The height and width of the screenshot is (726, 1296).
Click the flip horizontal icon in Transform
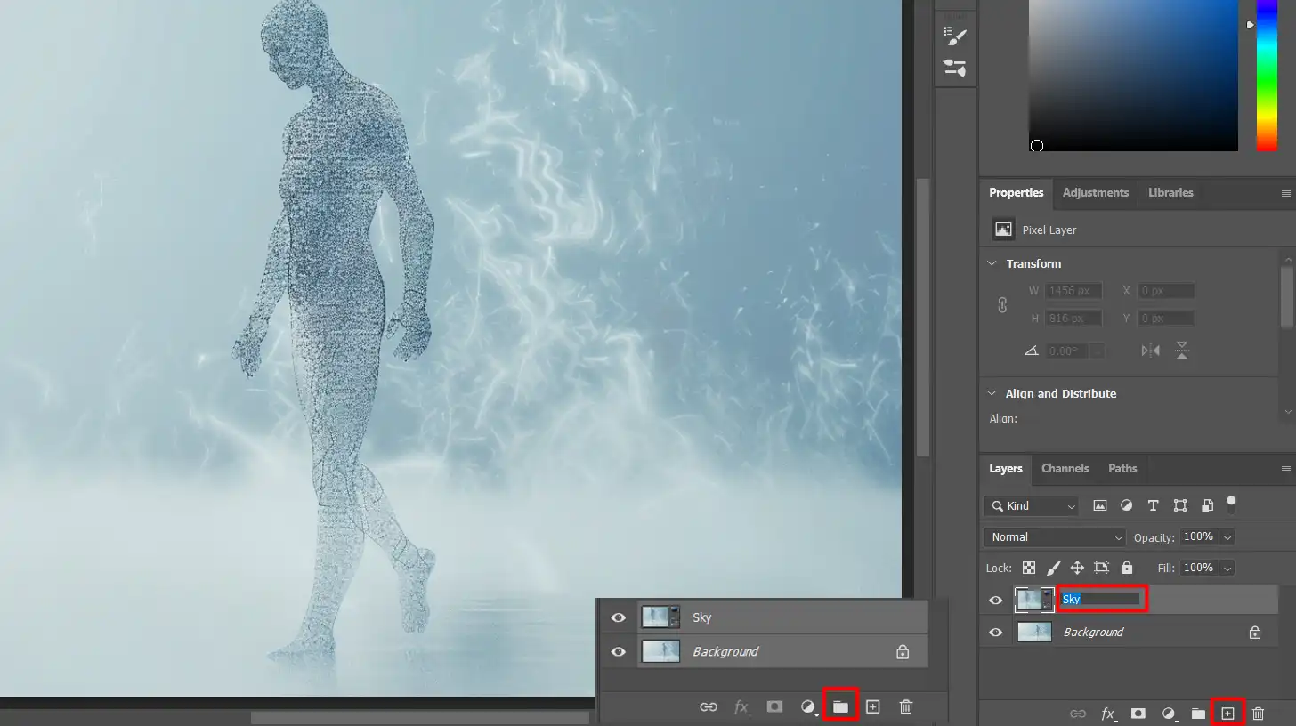(1151, 351)
